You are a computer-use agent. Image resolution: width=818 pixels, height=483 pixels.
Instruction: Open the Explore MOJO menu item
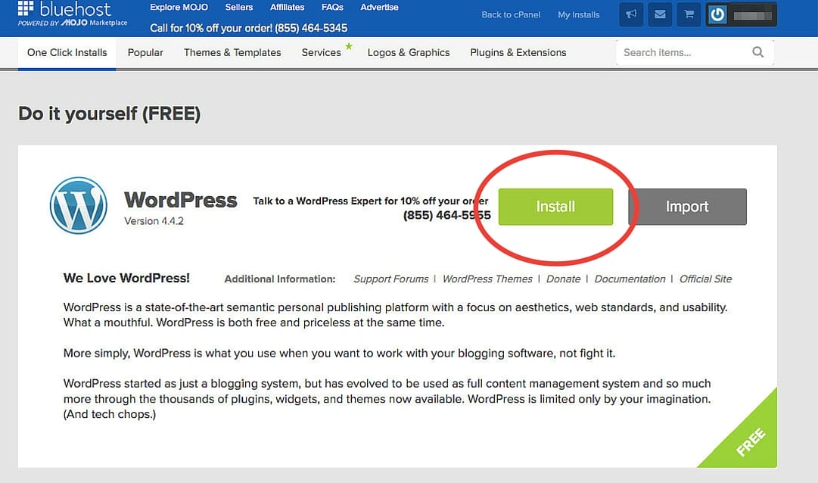point(179,7)
